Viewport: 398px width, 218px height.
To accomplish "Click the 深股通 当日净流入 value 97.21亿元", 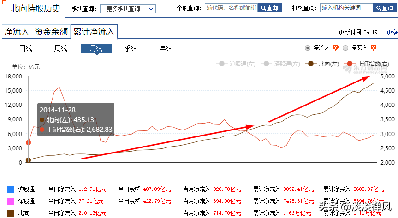I will point(91,201).
